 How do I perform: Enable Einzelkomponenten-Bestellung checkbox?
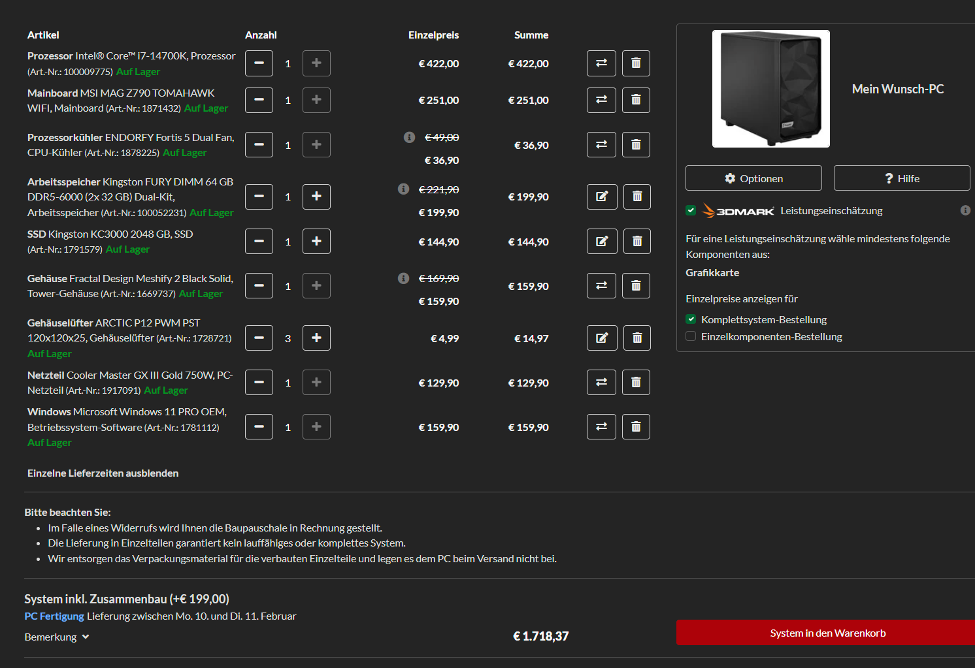click(x=691, y=336)
